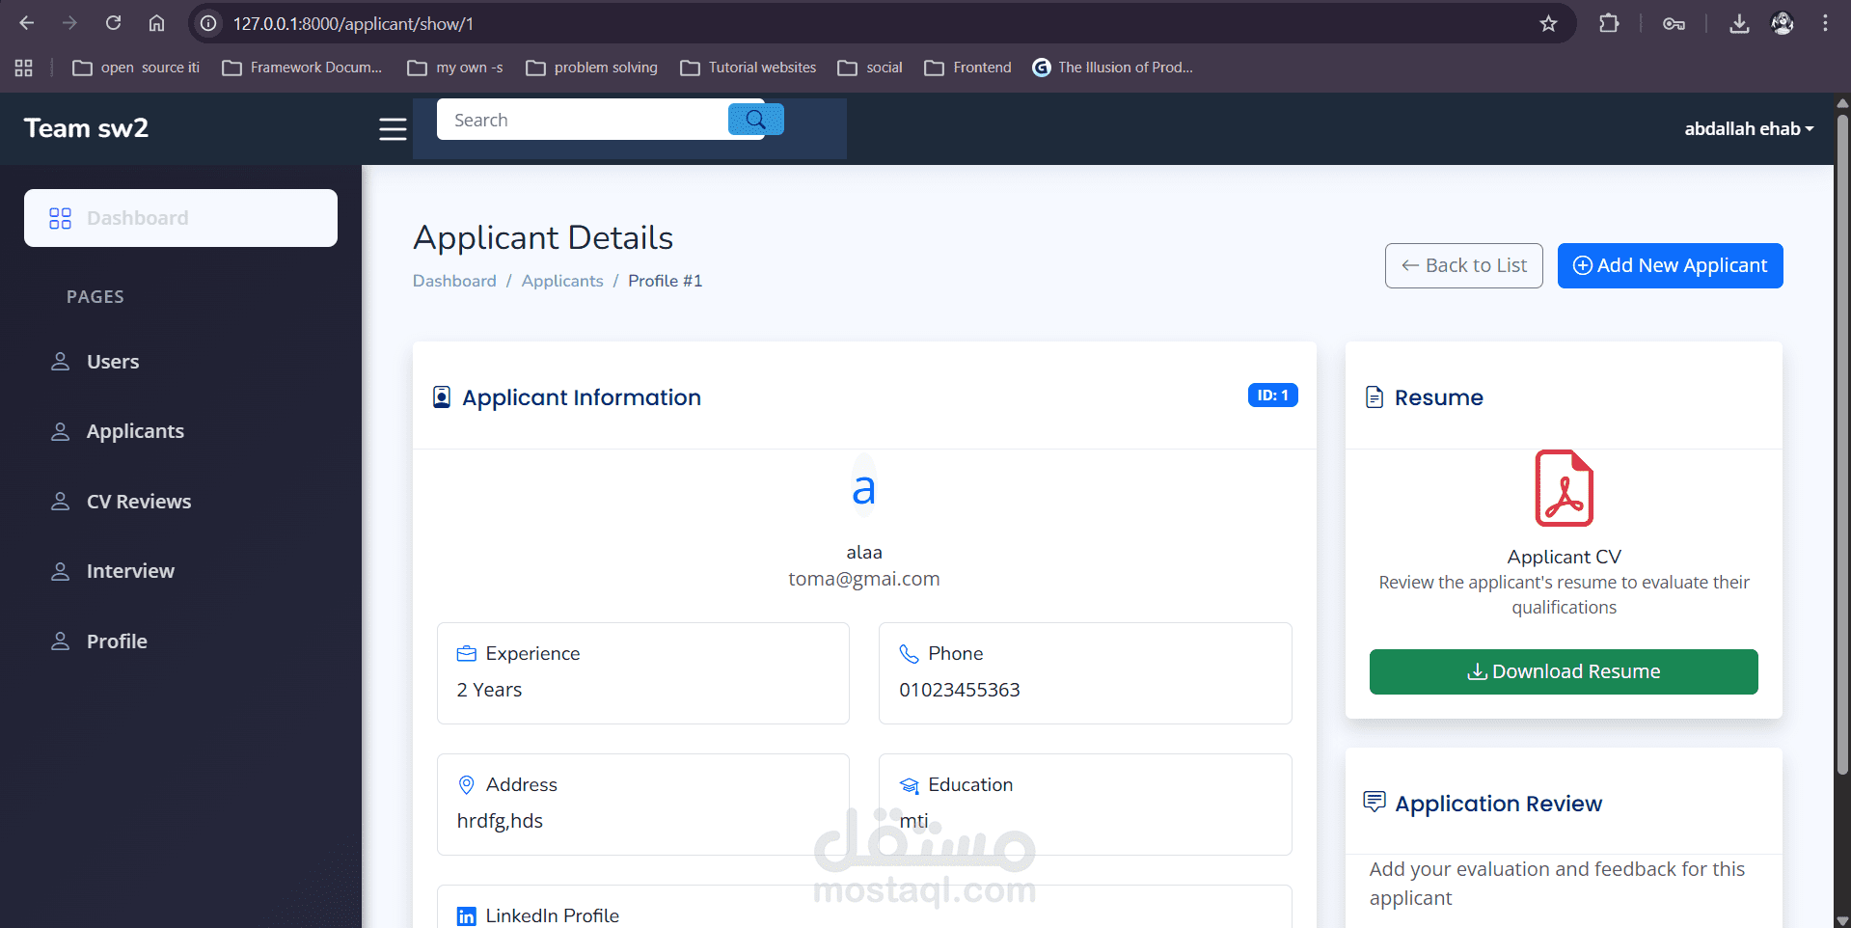Click the Back to List button
The height and width of the screenshot is (928, 1851).
tap(1463, 265)
